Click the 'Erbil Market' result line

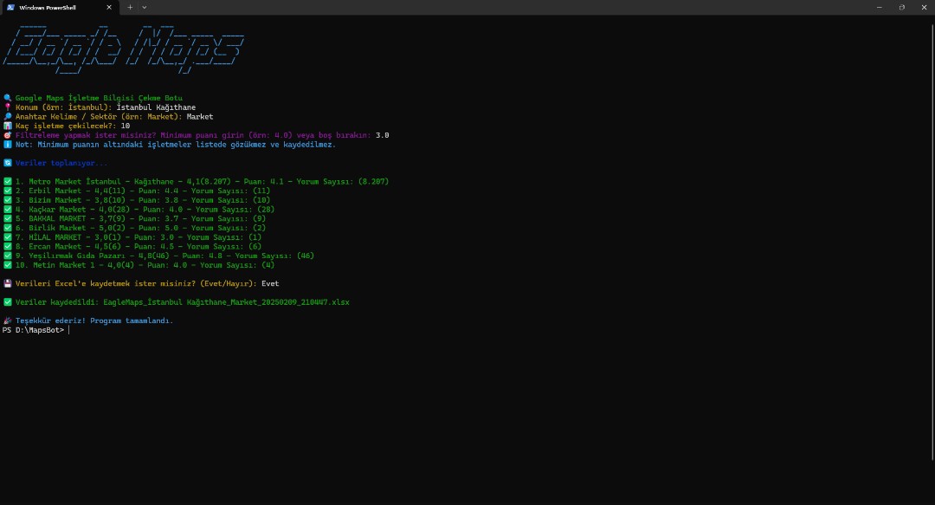tap(143, 191)
